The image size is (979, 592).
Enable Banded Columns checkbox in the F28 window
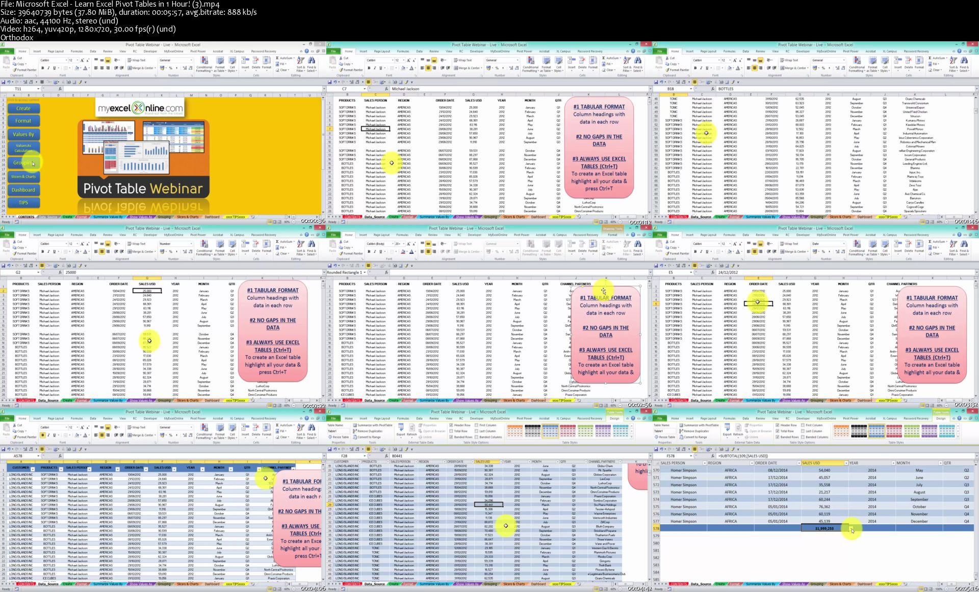click(476, 437)
